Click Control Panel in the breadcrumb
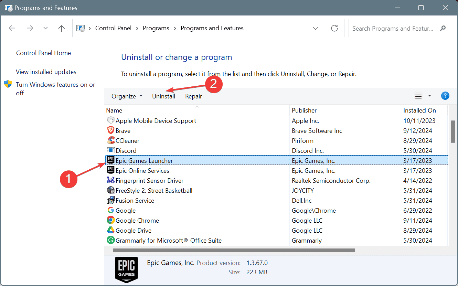Image resolution: width=458 pixels, height=286 pixels. click(113, 28)
